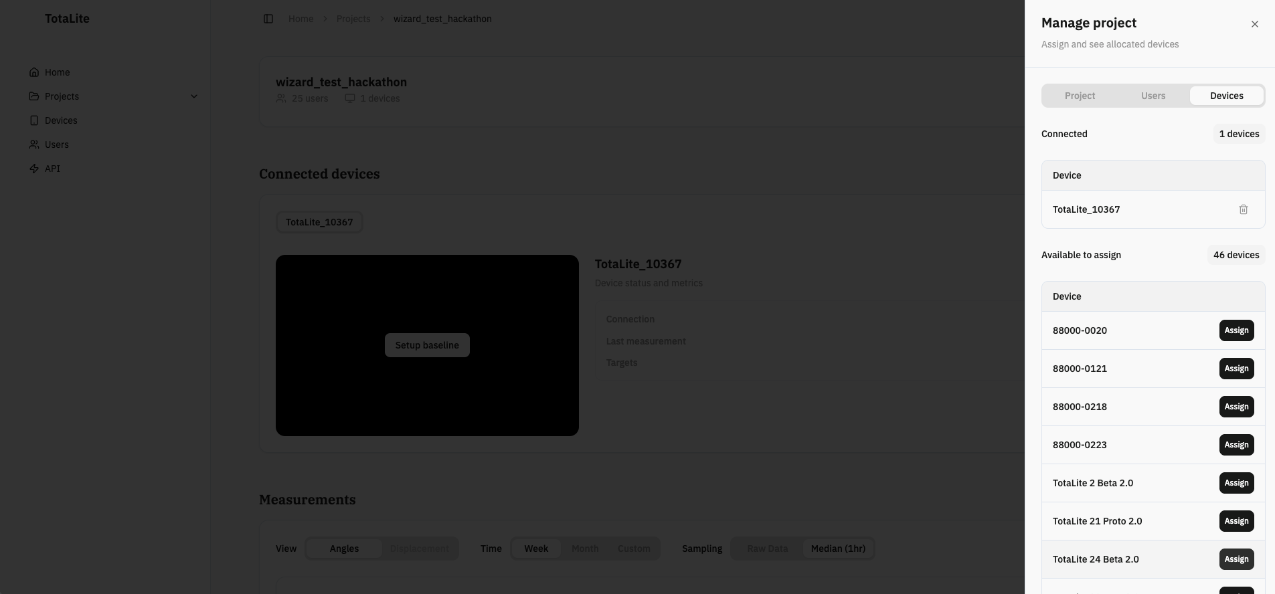Toggle the sidebar panel icon
1275x594 pixels.
pyautogui.click(x=268, y=19)
